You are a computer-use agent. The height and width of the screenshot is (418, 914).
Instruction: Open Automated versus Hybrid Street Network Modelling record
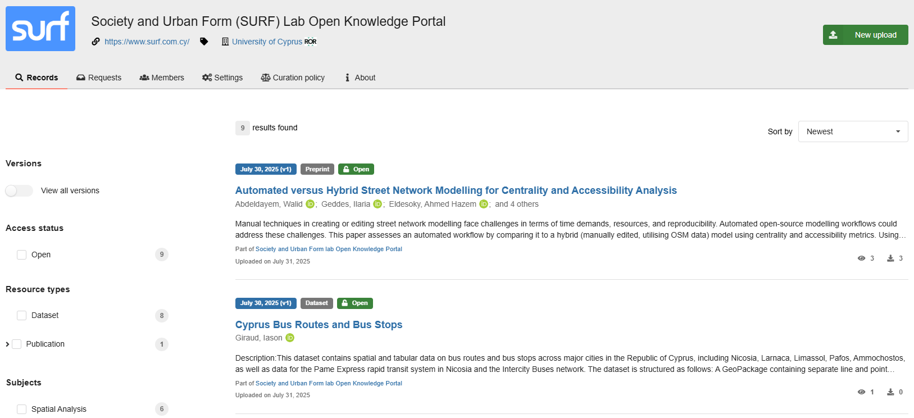point(456,190)
